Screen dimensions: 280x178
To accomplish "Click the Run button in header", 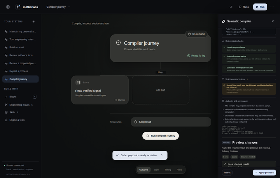I will 260,7.
